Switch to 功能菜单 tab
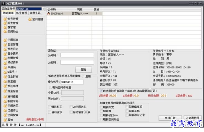 (x=8, y=13)
